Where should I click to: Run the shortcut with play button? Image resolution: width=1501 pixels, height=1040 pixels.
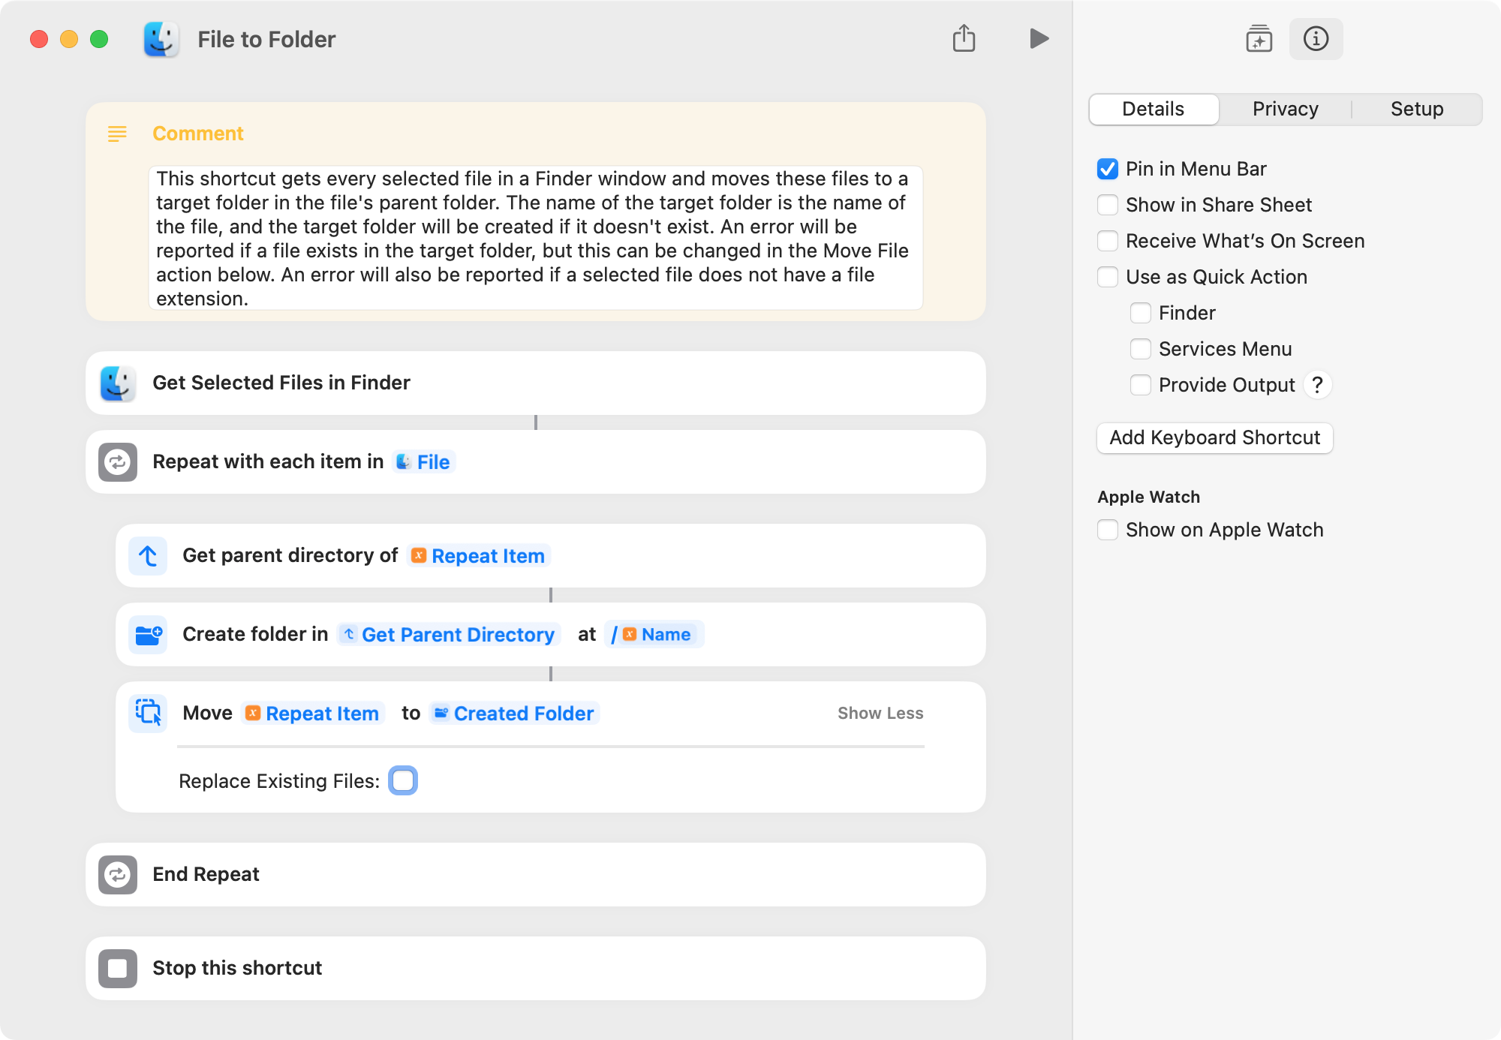pyautogui.click(x=1039, y=38)
